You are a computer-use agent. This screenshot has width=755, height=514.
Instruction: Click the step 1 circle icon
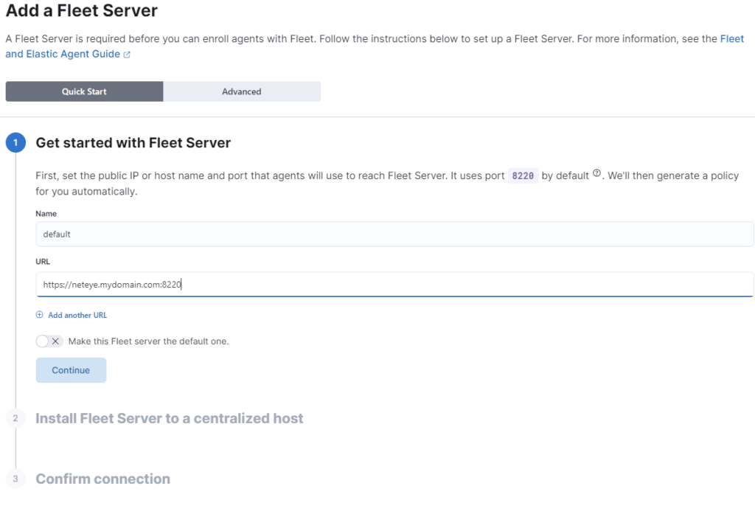point(15,142)
